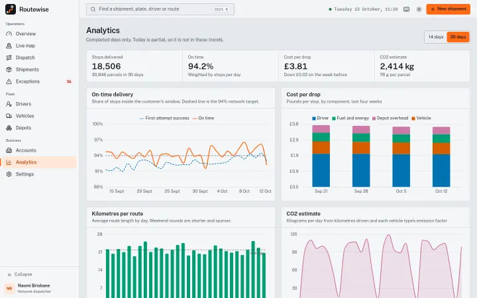The height and width of the screenshot is (298, 477).
Task: Click the '78 g per parcel' text
Action: point(395,75)
